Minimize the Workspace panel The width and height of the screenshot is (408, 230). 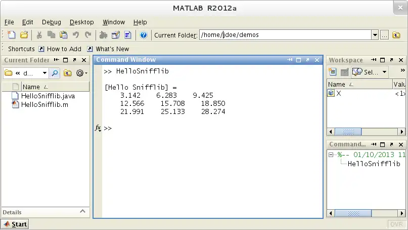374,60
